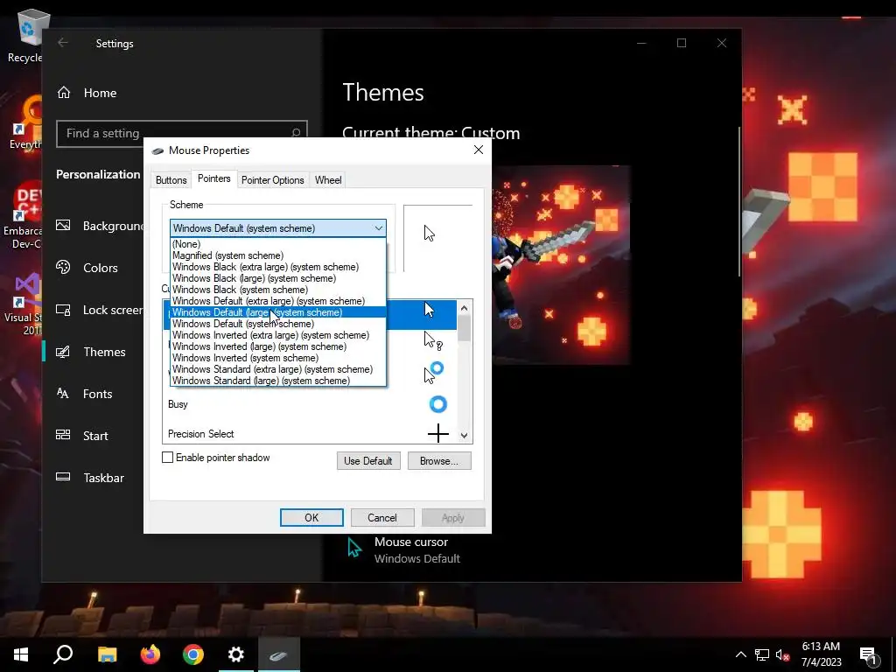Open Taskbar settings icon in sidebar

(x=63, y=477)
